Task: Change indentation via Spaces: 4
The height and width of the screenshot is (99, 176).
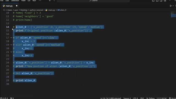Action: [127, 98]
